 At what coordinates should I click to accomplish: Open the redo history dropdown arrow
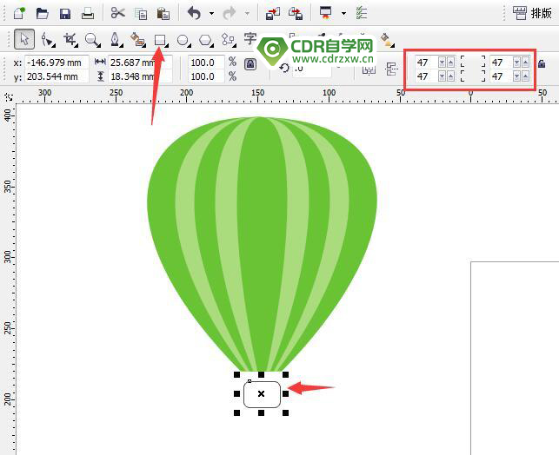pyautogui.click(x=247, y=14)
